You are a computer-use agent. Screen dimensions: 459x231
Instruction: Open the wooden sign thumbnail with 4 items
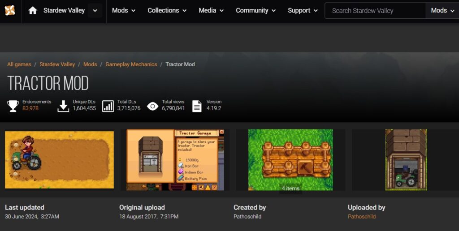pyautogui.click(x=290, y=160)
